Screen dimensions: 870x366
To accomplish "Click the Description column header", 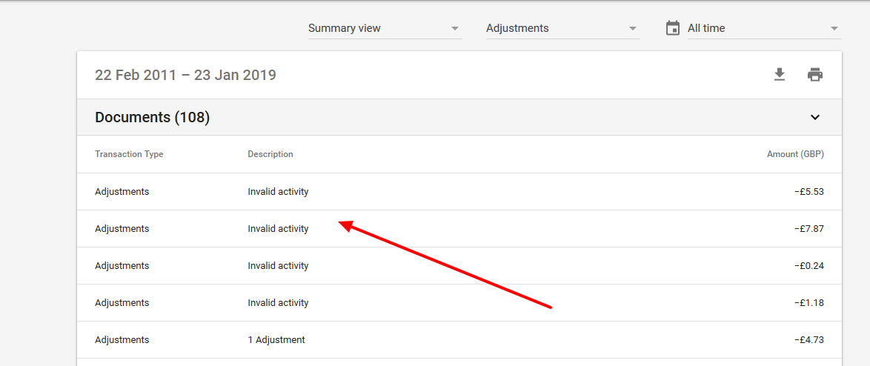I will pyautogui.click(x=270, y=154).
